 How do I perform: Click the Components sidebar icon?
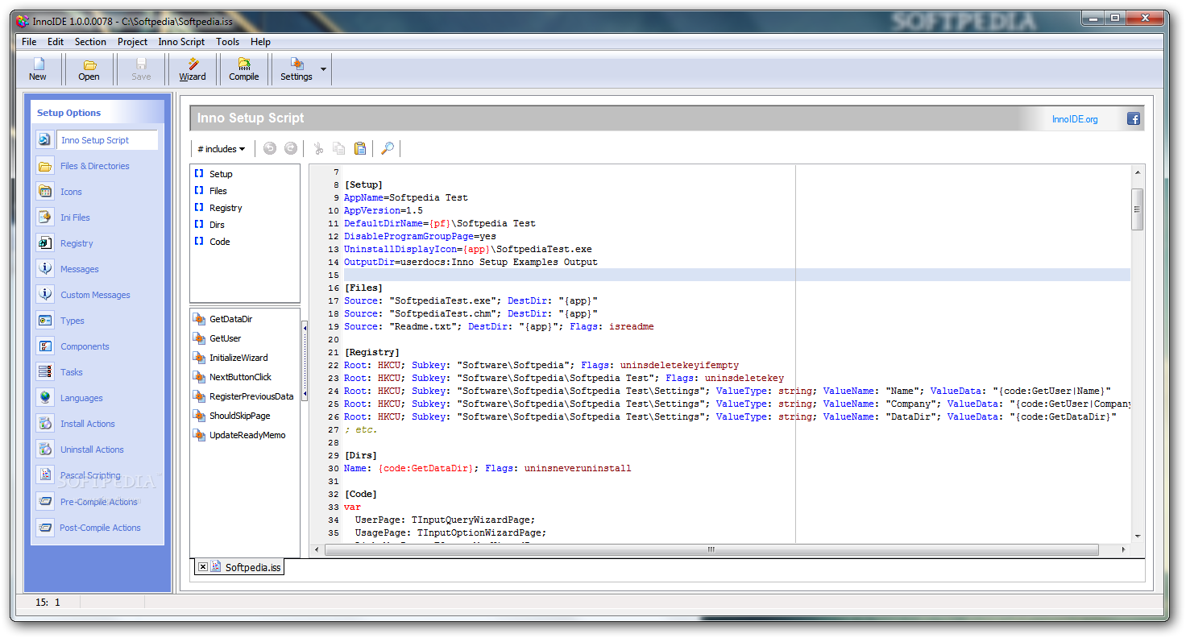pyautogui.click(x=45, y=346)
